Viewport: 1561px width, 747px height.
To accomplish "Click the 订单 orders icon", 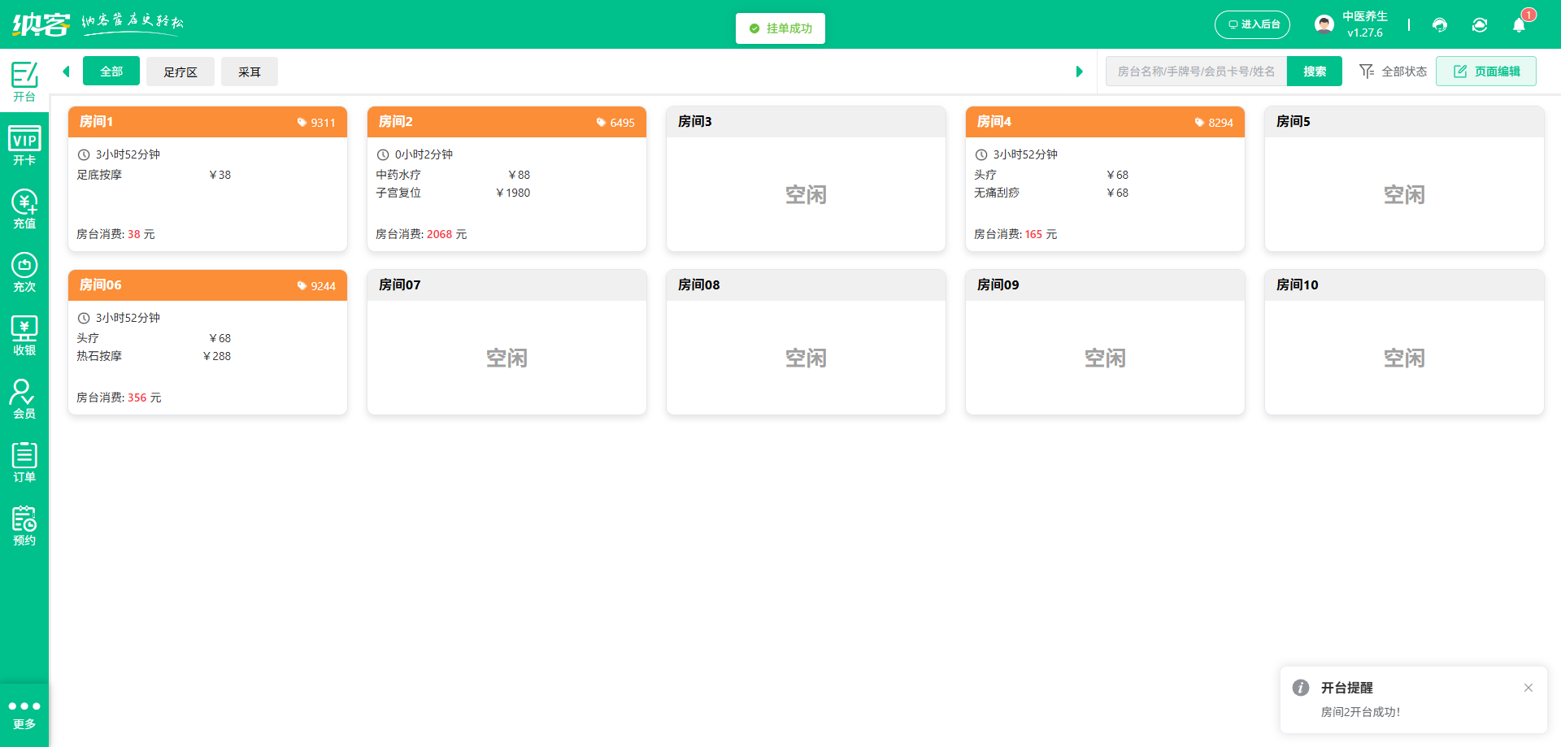I will pos(24,460).
